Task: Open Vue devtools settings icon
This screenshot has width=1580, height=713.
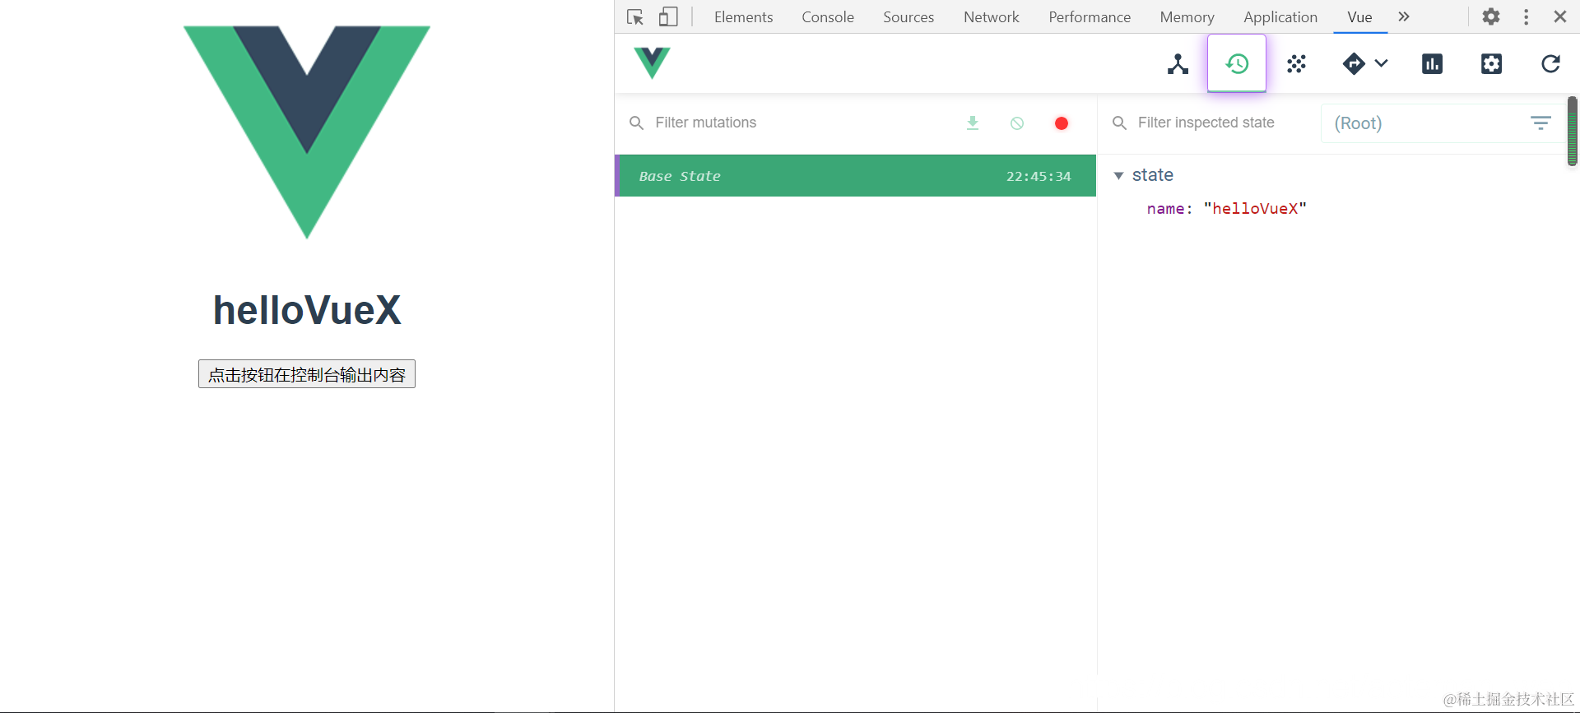Action: coord(1491,63)
